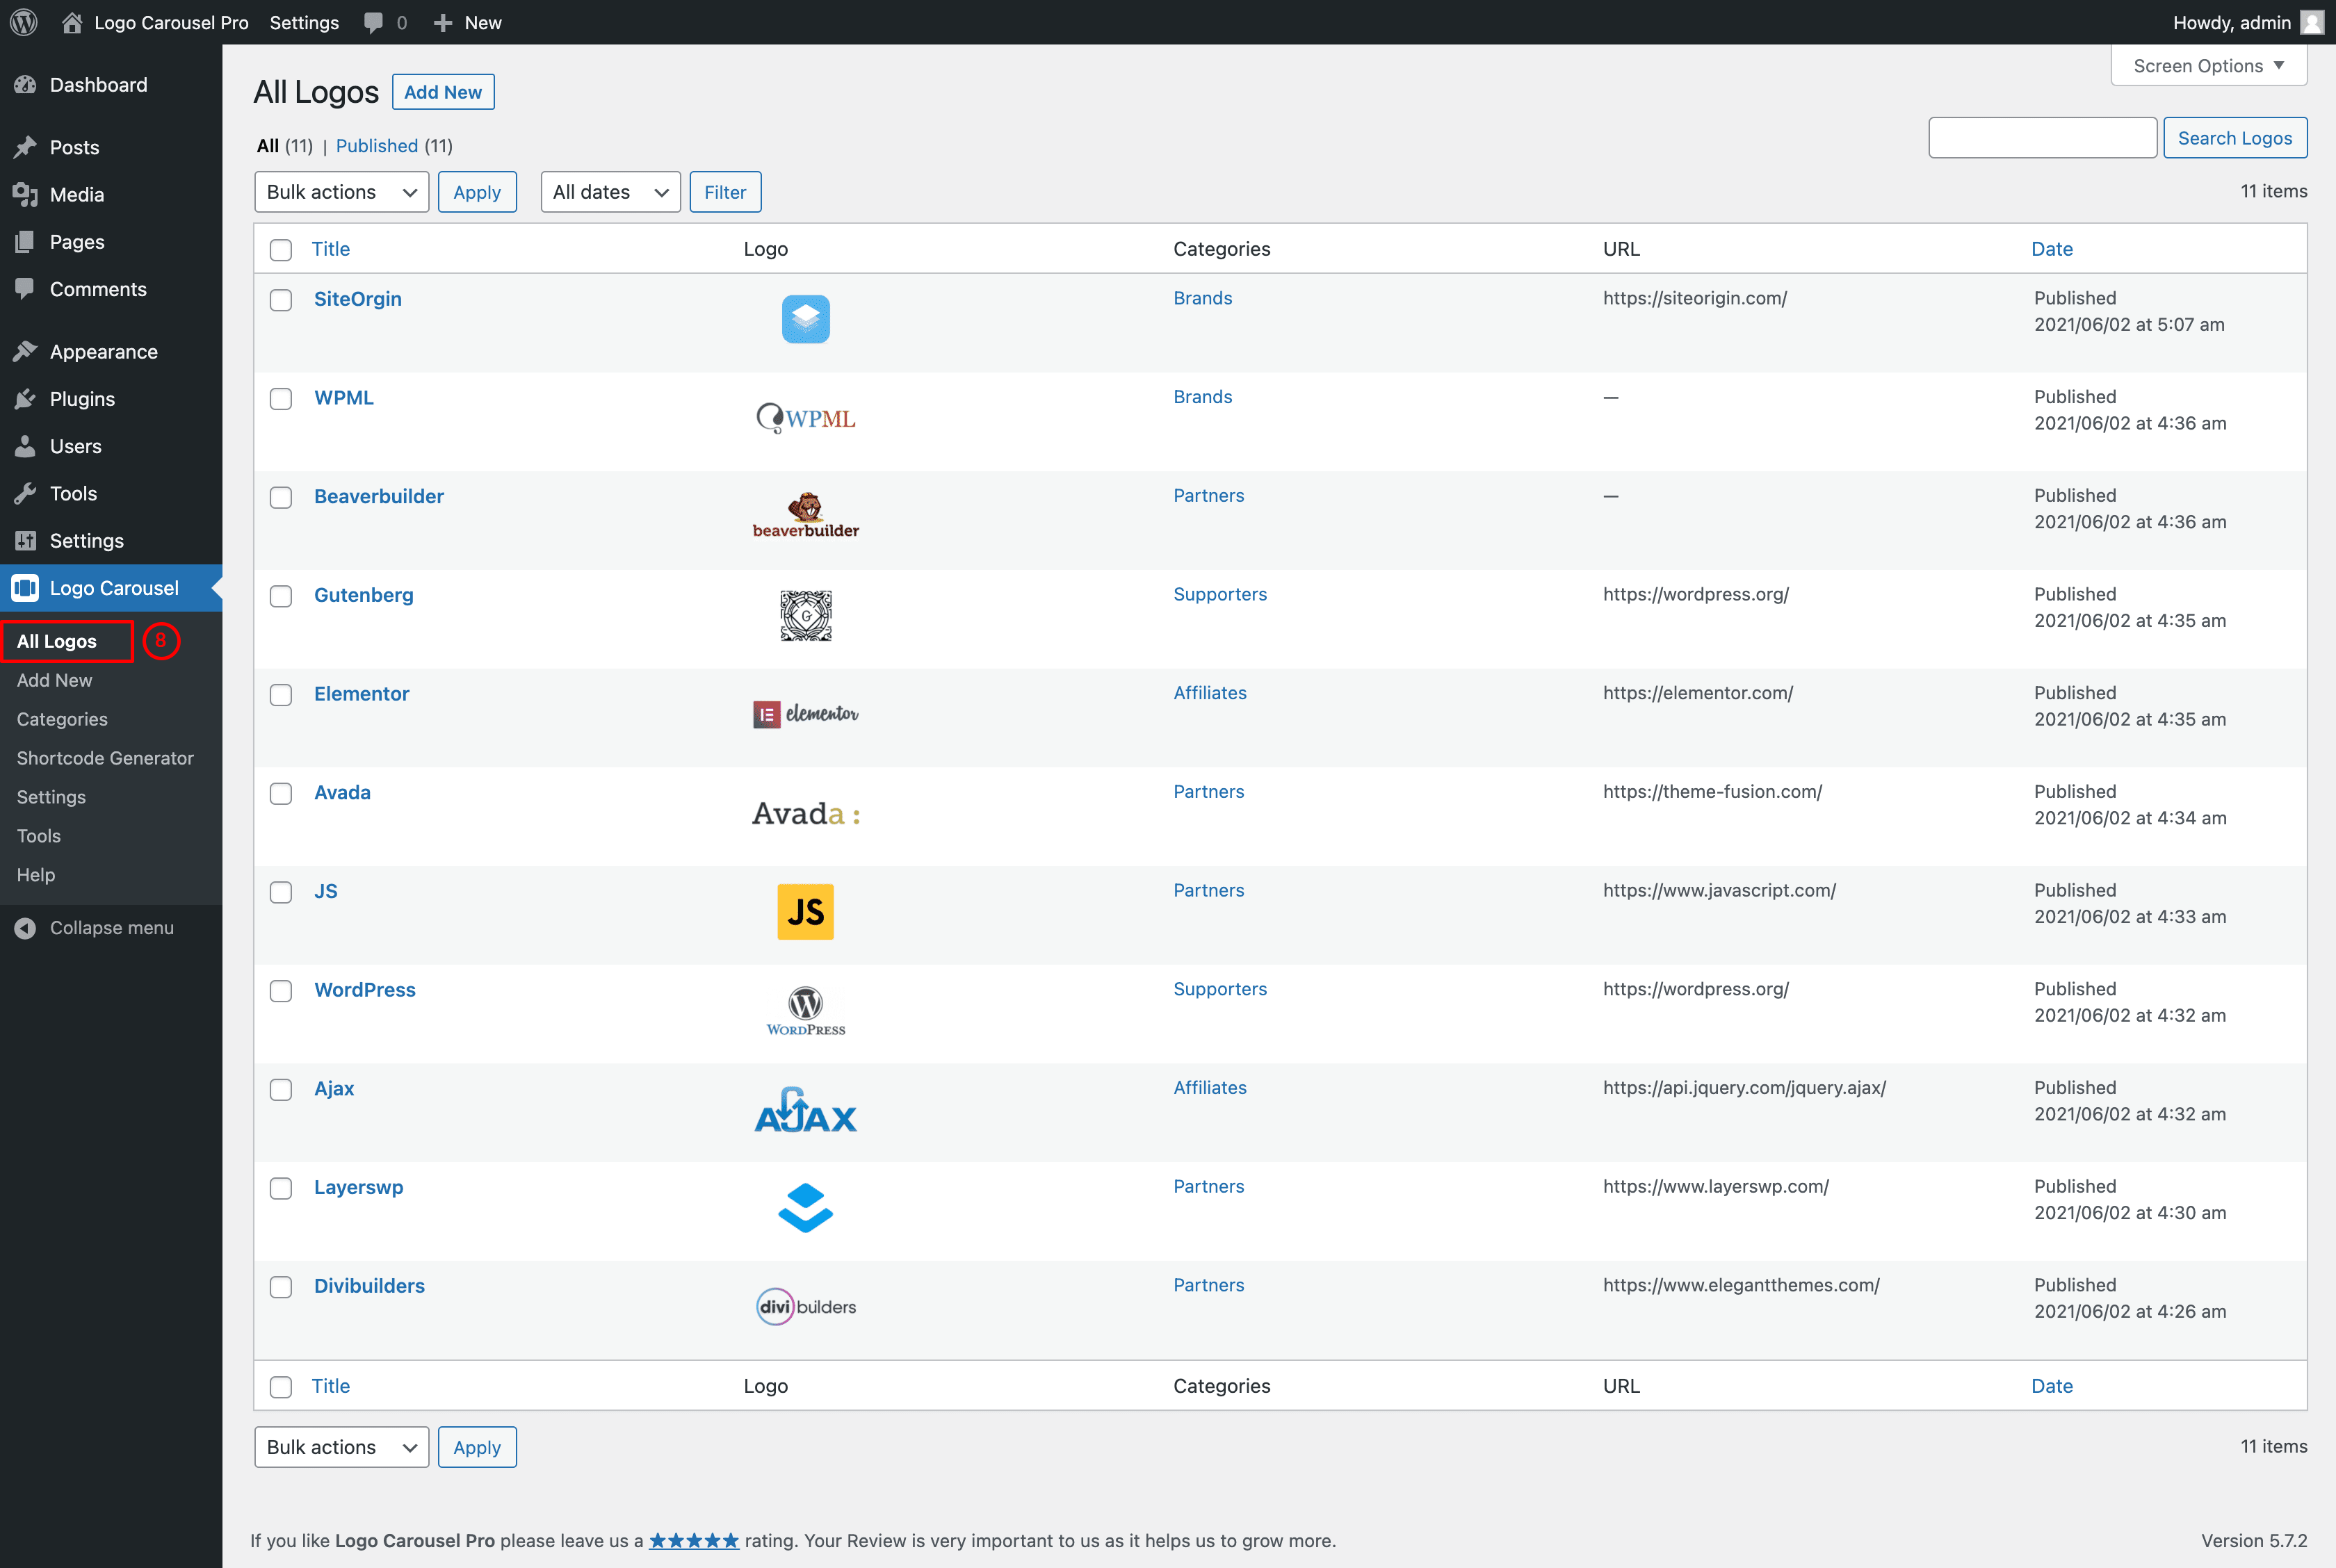
Task: Click the Appearance paintbrush icon
Action: [26, 351]
